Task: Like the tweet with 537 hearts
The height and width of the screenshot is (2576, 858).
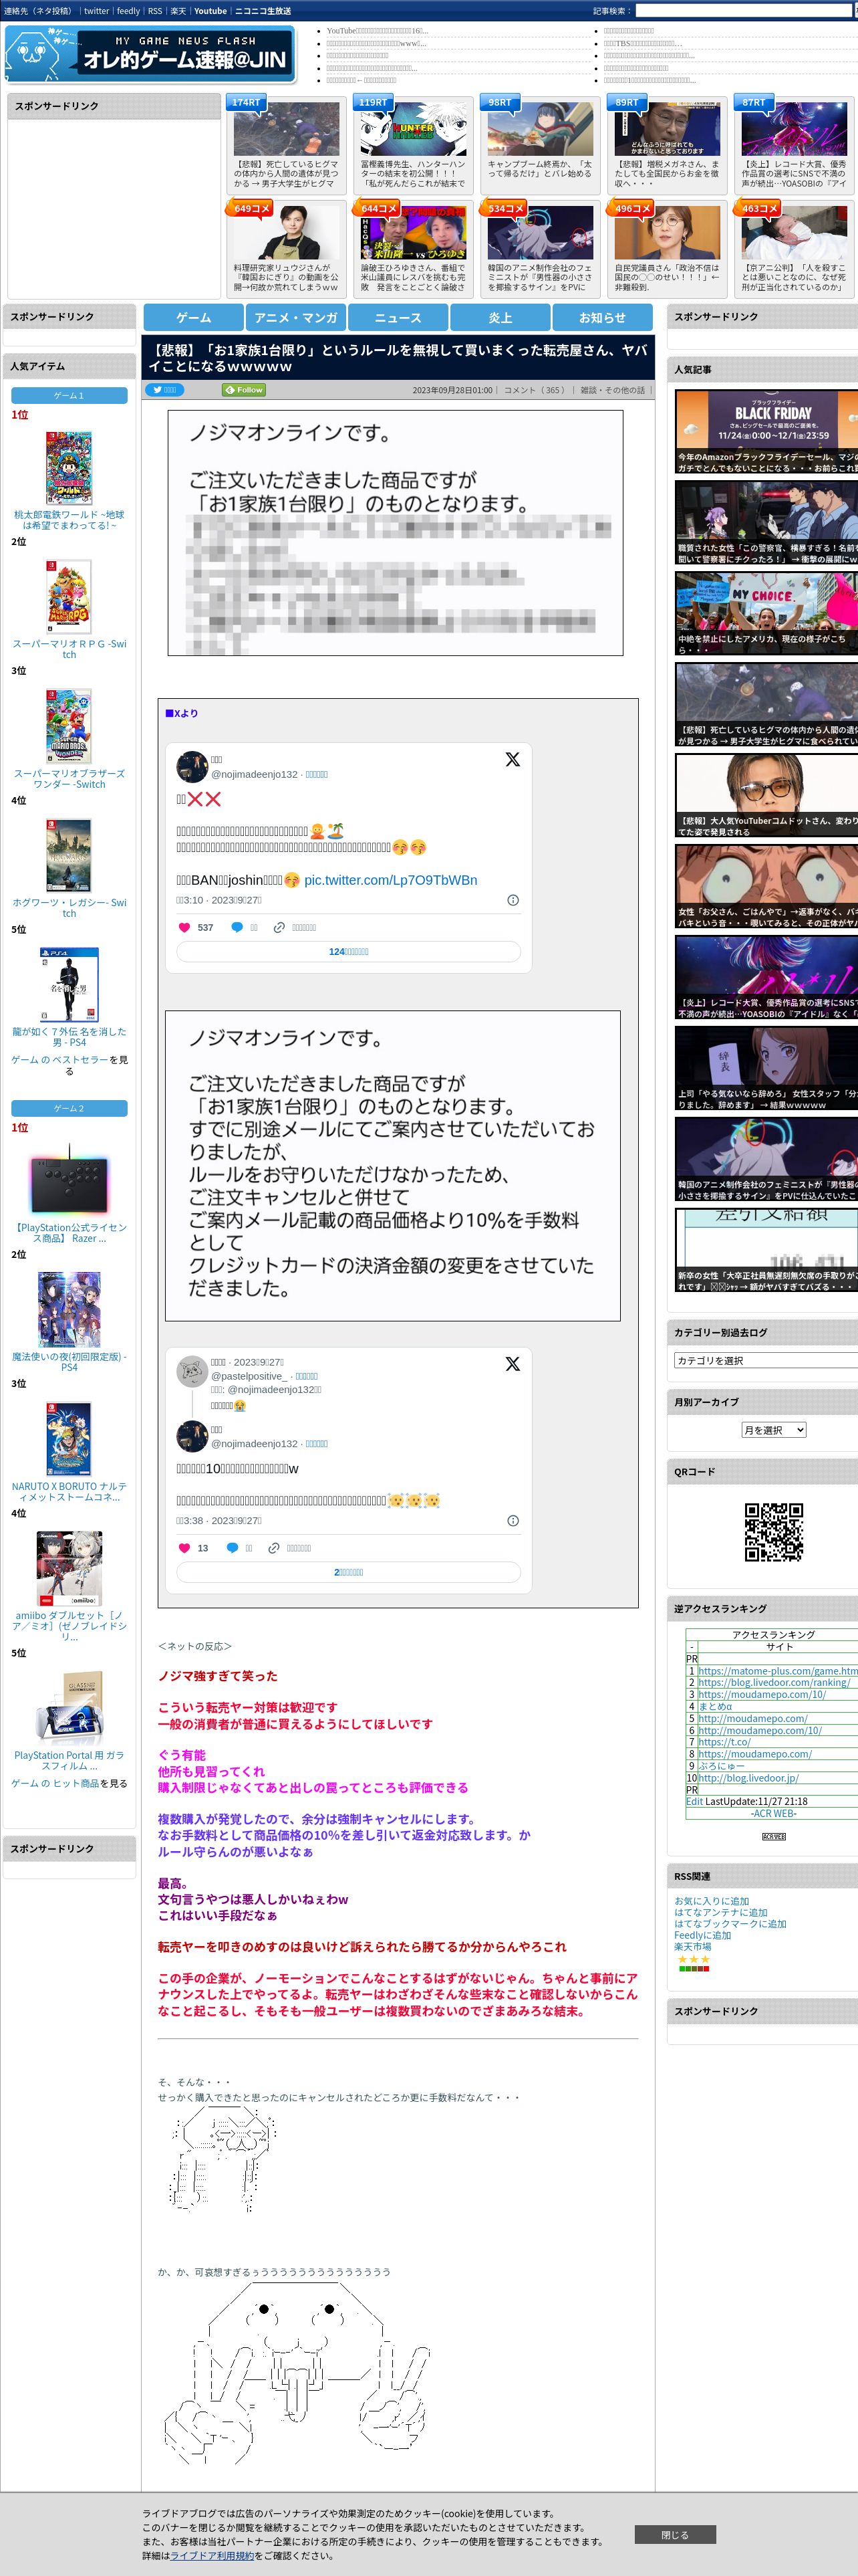Action: point(184,927)
